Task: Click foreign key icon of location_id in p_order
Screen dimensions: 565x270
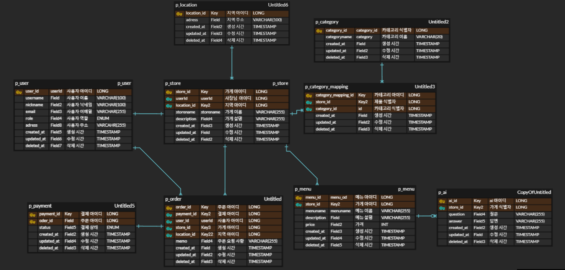Action: (169, 235)
